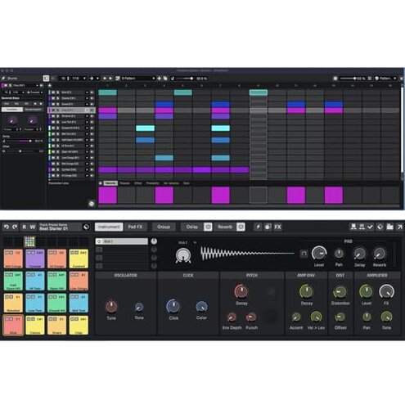Open the Group tab
This screenshot has width=405, height=405.
click(x=164, y=227)
